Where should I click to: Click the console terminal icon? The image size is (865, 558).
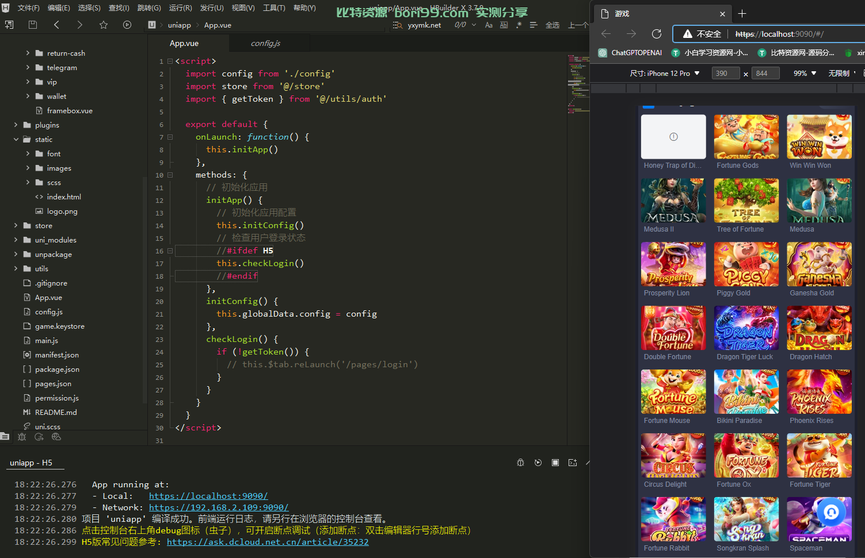tap(573, 463)
